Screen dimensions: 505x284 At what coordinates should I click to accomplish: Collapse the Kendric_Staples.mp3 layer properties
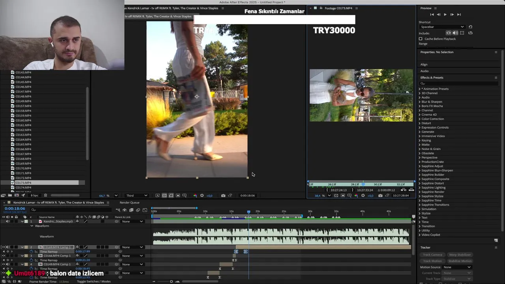click(x=22, y=222)
